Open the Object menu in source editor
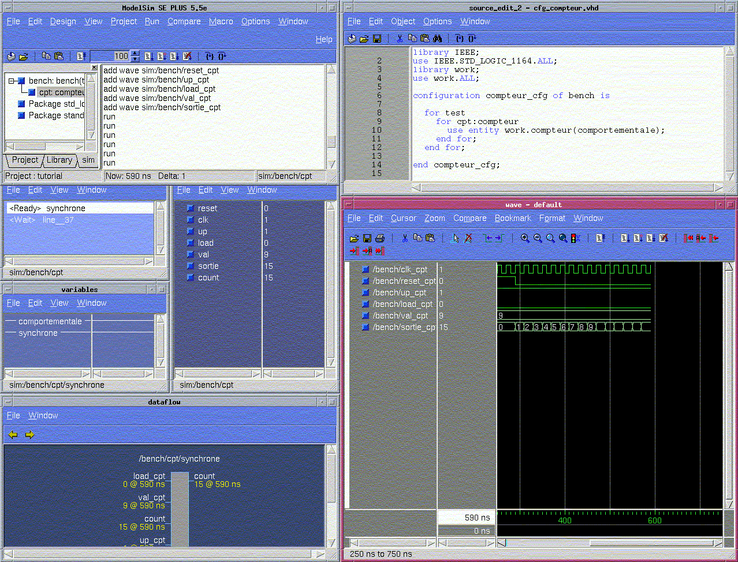 [x=403, y=21]
